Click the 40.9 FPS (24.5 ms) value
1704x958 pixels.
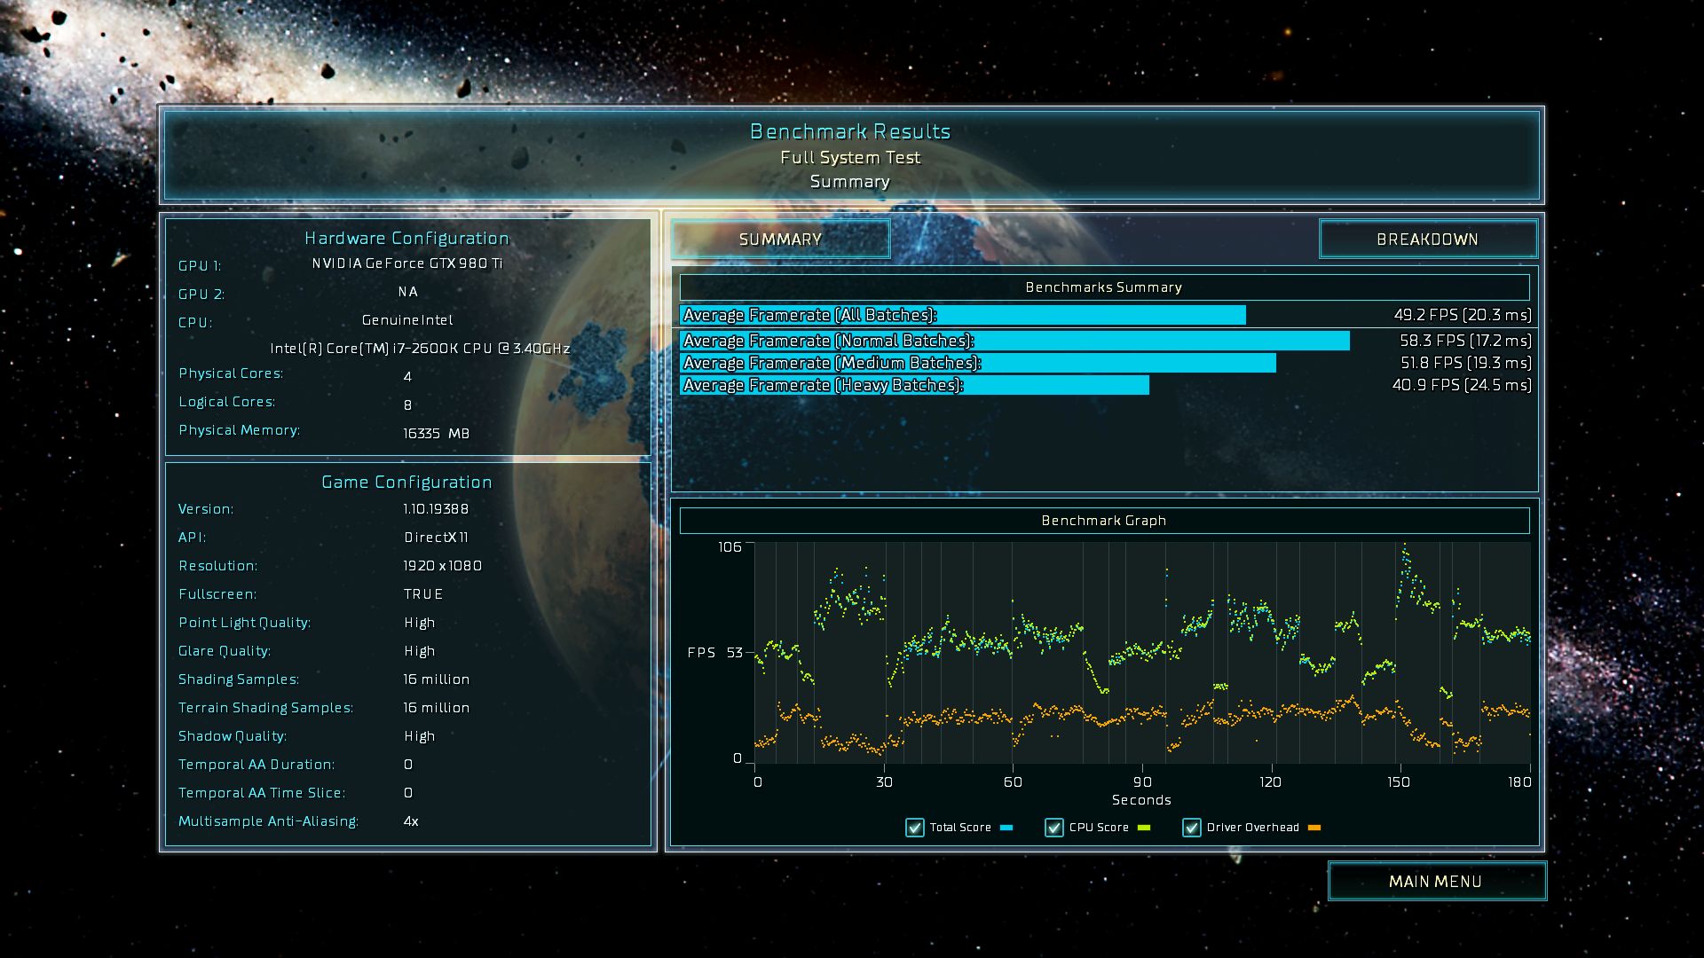tap(1462, 385)
